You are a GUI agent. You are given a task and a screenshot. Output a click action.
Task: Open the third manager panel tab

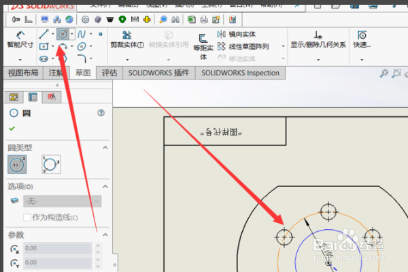[52, 97]
